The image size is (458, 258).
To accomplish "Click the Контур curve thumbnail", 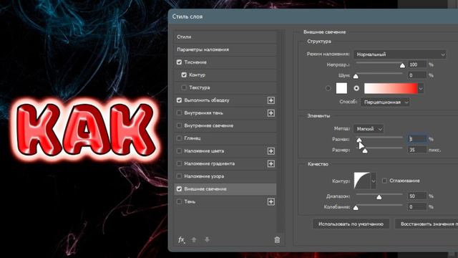I will [x=362, y=181].
